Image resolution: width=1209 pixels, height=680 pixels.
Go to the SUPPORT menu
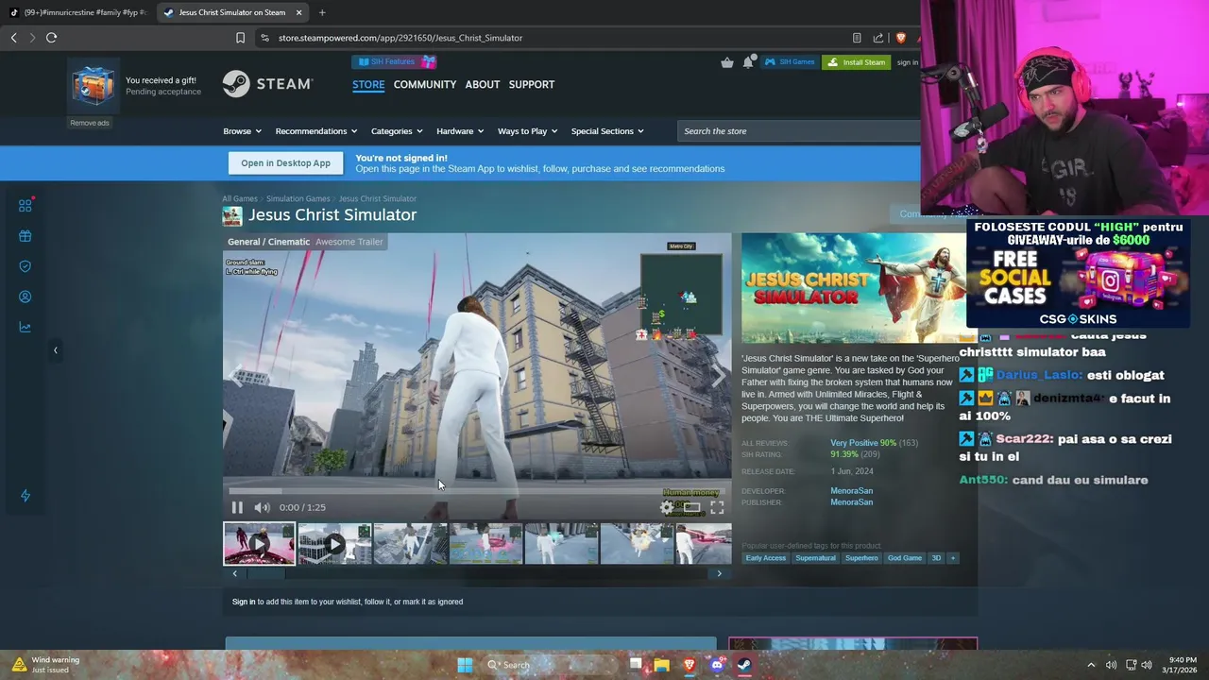tap(532, 84)
